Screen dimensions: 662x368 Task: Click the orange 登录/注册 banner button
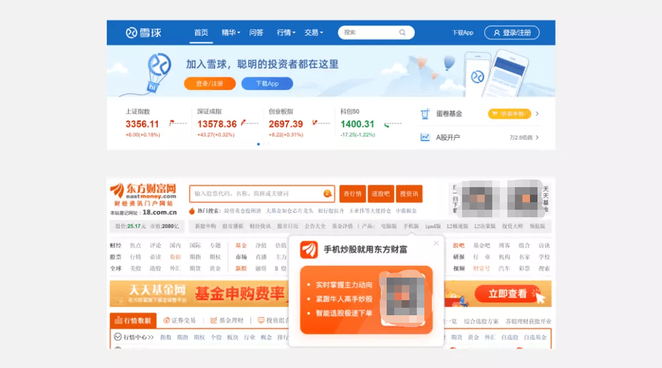tap(210, 84)
